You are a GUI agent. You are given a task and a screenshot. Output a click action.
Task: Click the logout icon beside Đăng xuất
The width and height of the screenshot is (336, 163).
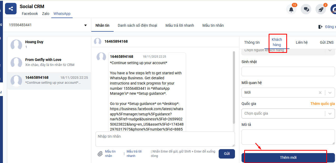coord(320,27)
